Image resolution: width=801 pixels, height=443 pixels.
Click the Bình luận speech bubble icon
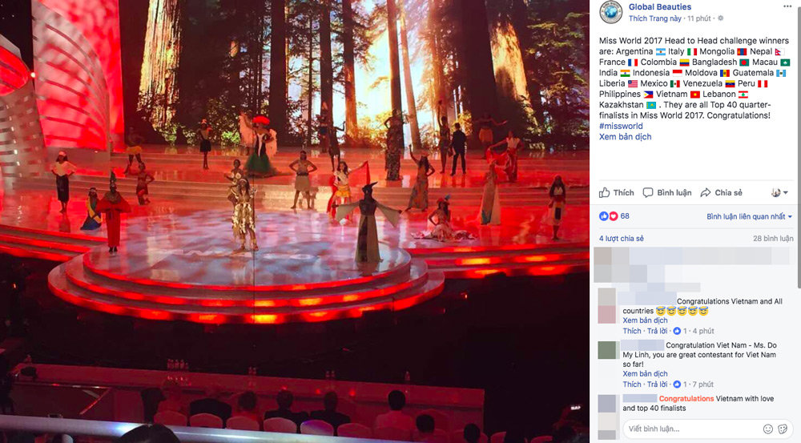coord(648,192)
